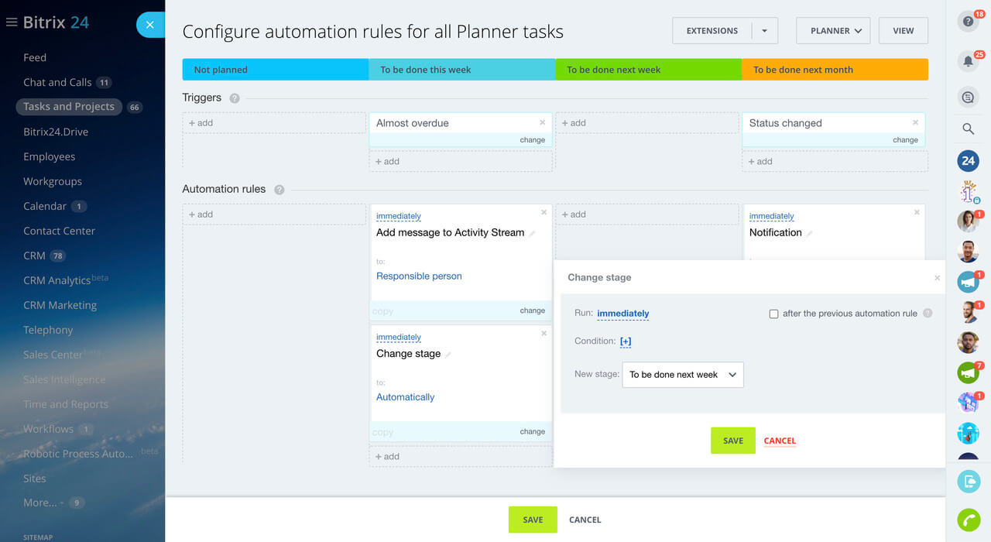Screen dimensions: 991x542
Task: Open the 'To be done next week' stage dropdown
Action: [682, 375]
